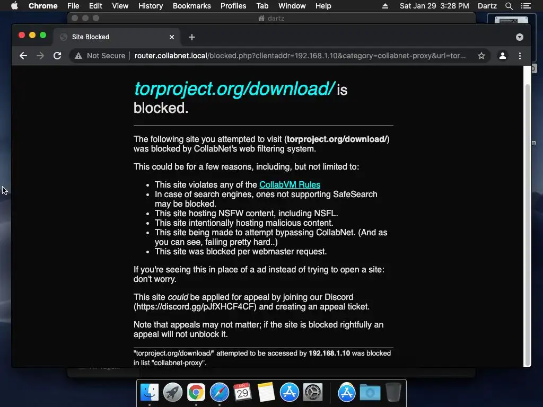Open Notification Center list icon
This screenshot has height=407, width=543.
pyautogui.click(x=526, y=6)
